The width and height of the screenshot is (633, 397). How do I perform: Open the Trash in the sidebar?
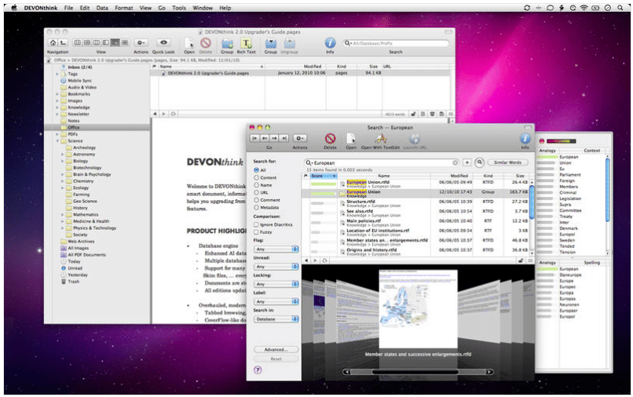pos(73,281)
